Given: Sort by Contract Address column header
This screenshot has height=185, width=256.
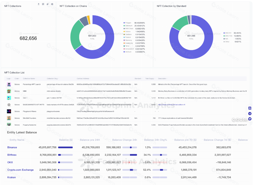Looking at the screenshot, I should (x=83, y=79).
